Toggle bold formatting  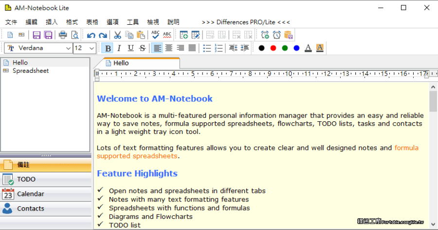108,48
